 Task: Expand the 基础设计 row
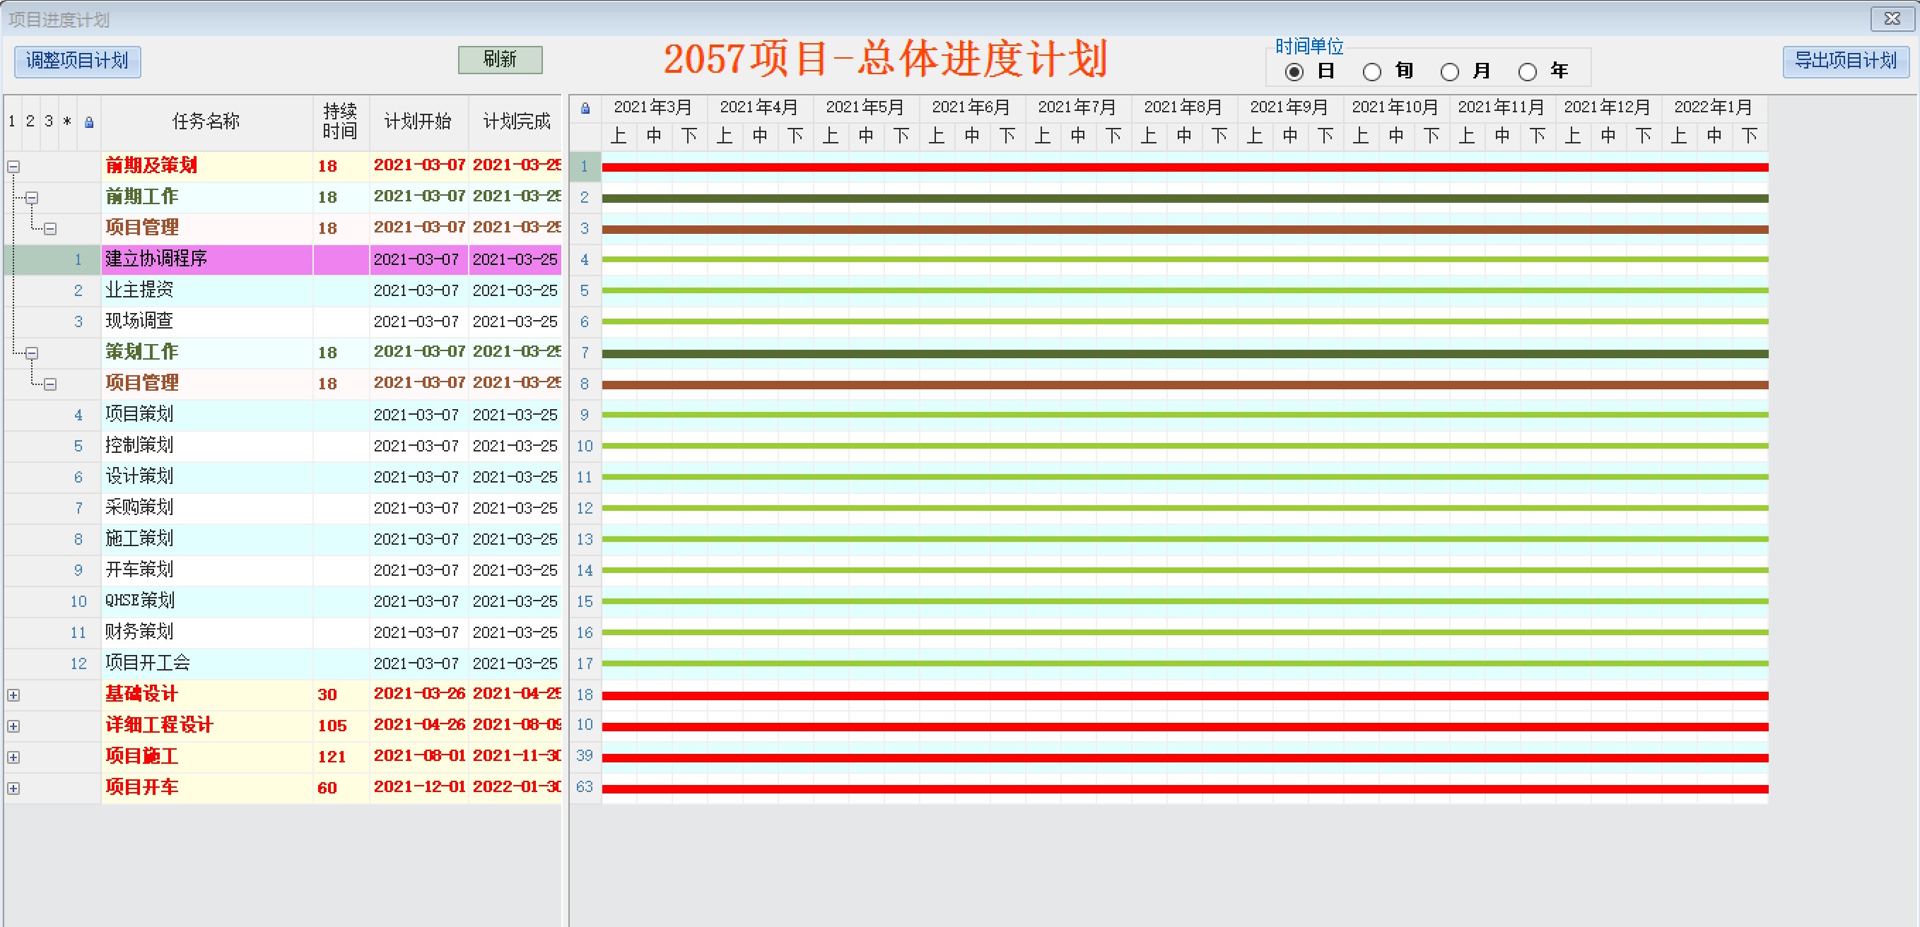[x=13, y=695]
